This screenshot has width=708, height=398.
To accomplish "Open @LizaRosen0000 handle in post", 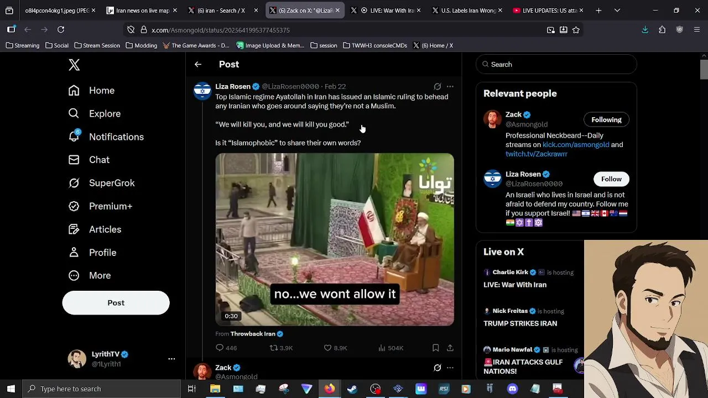I will (x=290, y=87).
